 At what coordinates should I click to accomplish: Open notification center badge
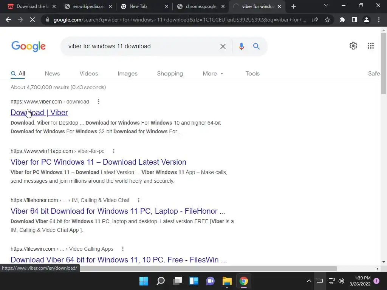[x=376, y=281]
